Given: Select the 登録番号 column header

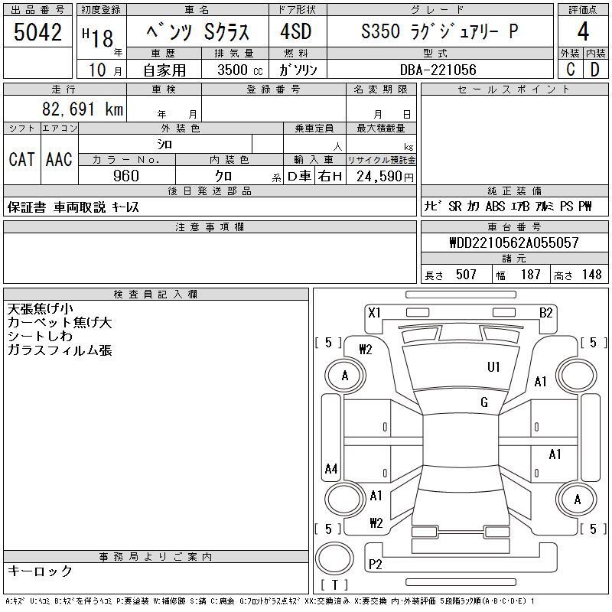Looking at the screenshot, I should pos(273,90).
